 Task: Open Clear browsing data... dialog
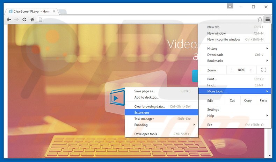pyautogui.click(x=161, y=106)
